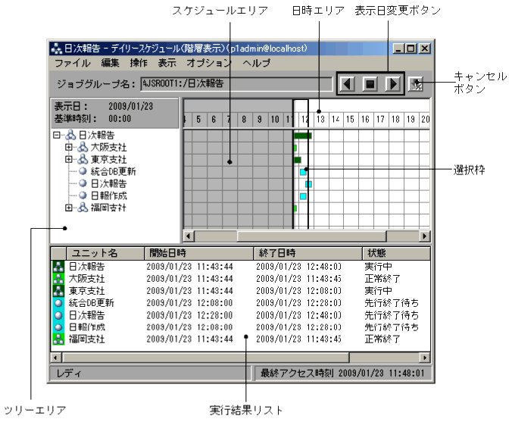This screenshot has width=512, height=422.
Task: Click dark green block in 東京支社 schedule row
Action: 298,160
